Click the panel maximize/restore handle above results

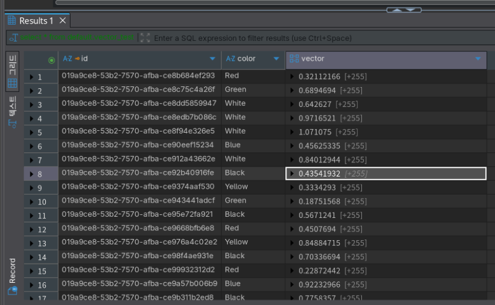click(403, 9)
